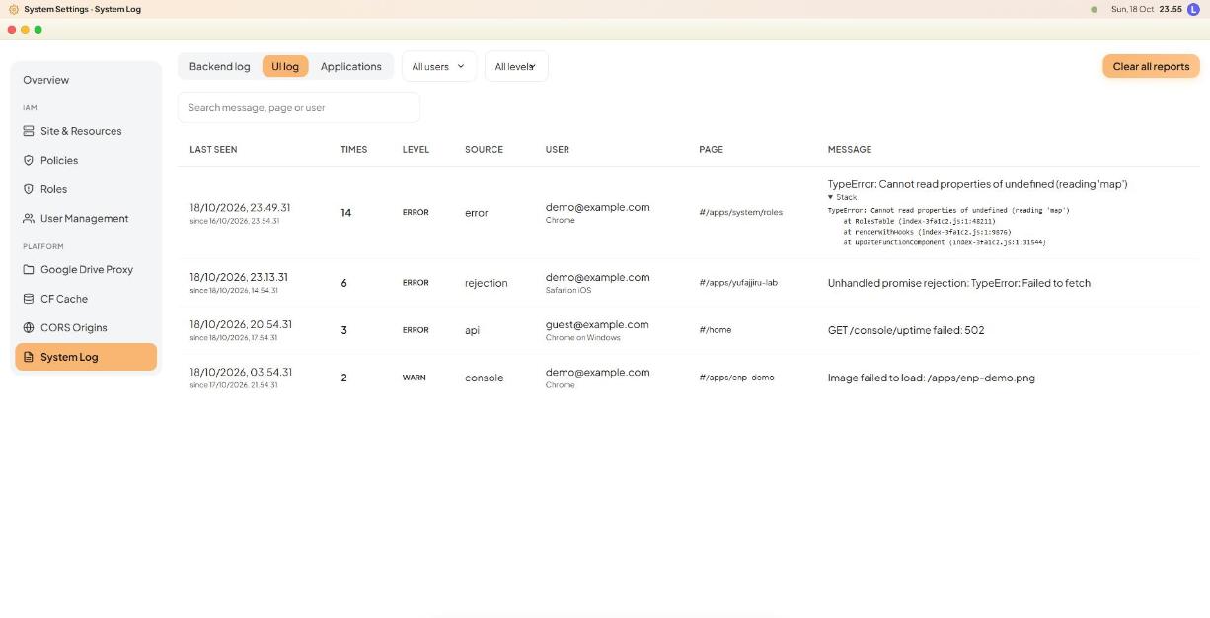Click timestamp 18/10/2026, 23.13.31
Screen dimensions: 1210x618
[239, 277]
